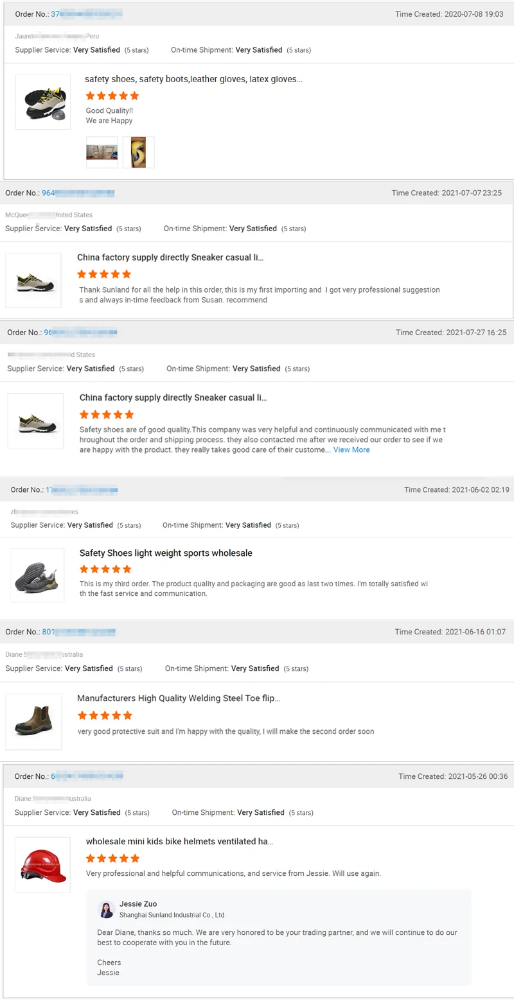This screenshot has width=514, height=1001.
Task: Click the stars on the bike helmets review
Action: click(x=112, y=858)
